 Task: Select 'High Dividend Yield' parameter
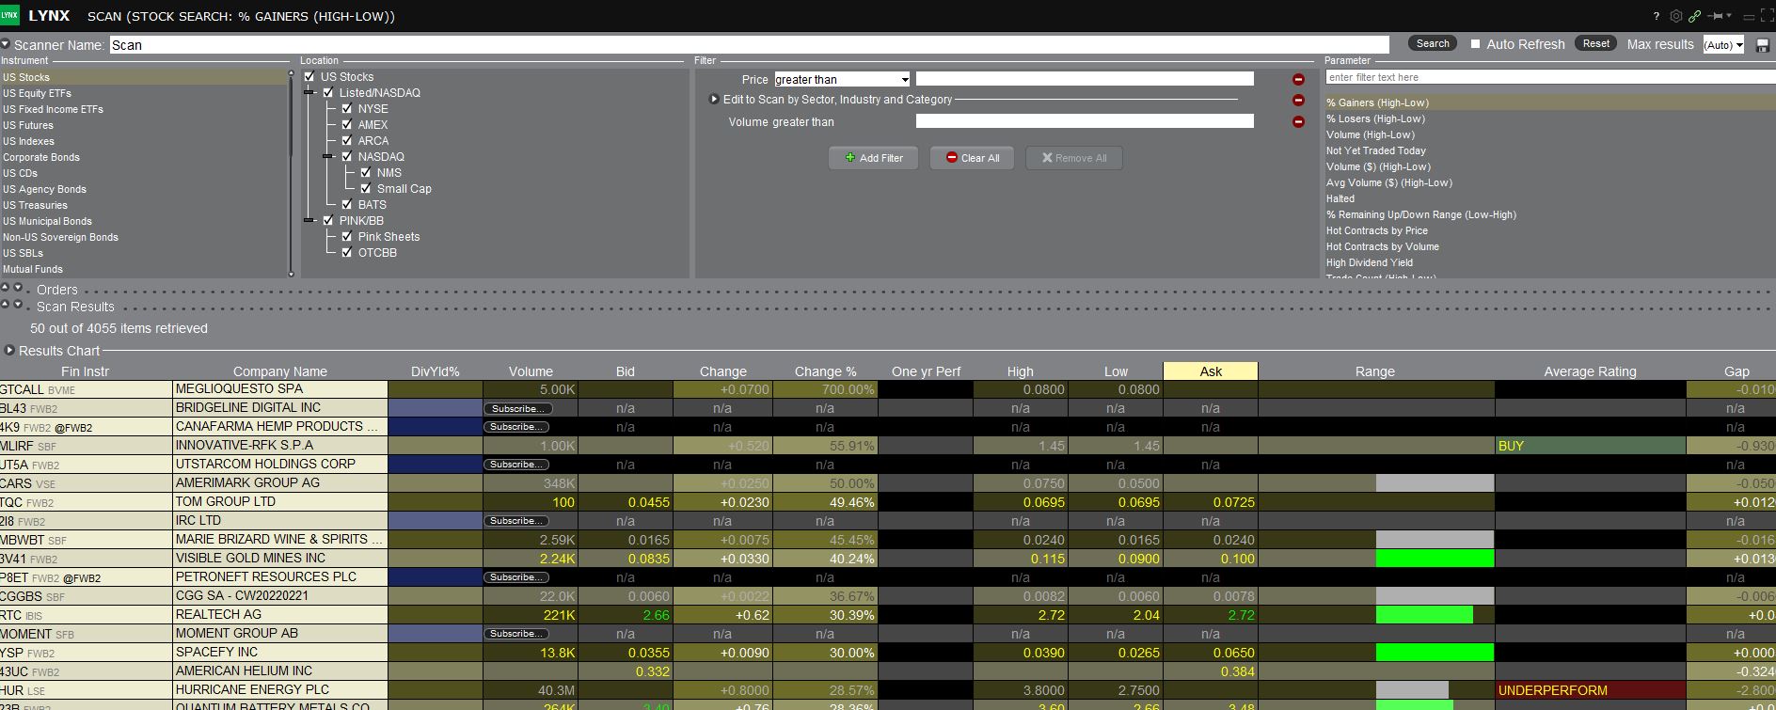point(1370,263)
